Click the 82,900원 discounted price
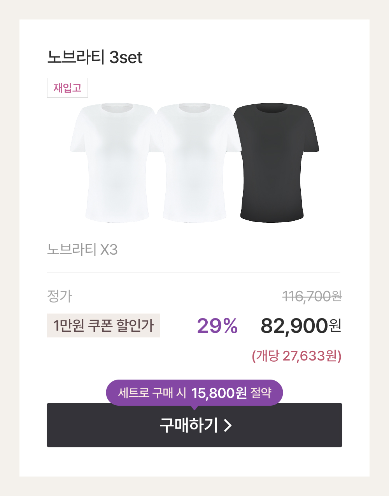This screenshot has width=389, height=496. click(x=301, y=326)
